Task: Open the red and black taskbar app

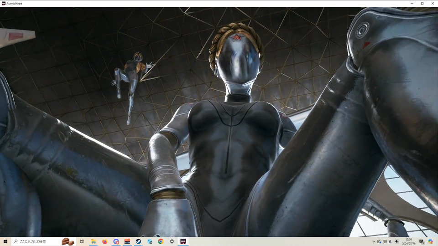Action: [x=127, y=241]
